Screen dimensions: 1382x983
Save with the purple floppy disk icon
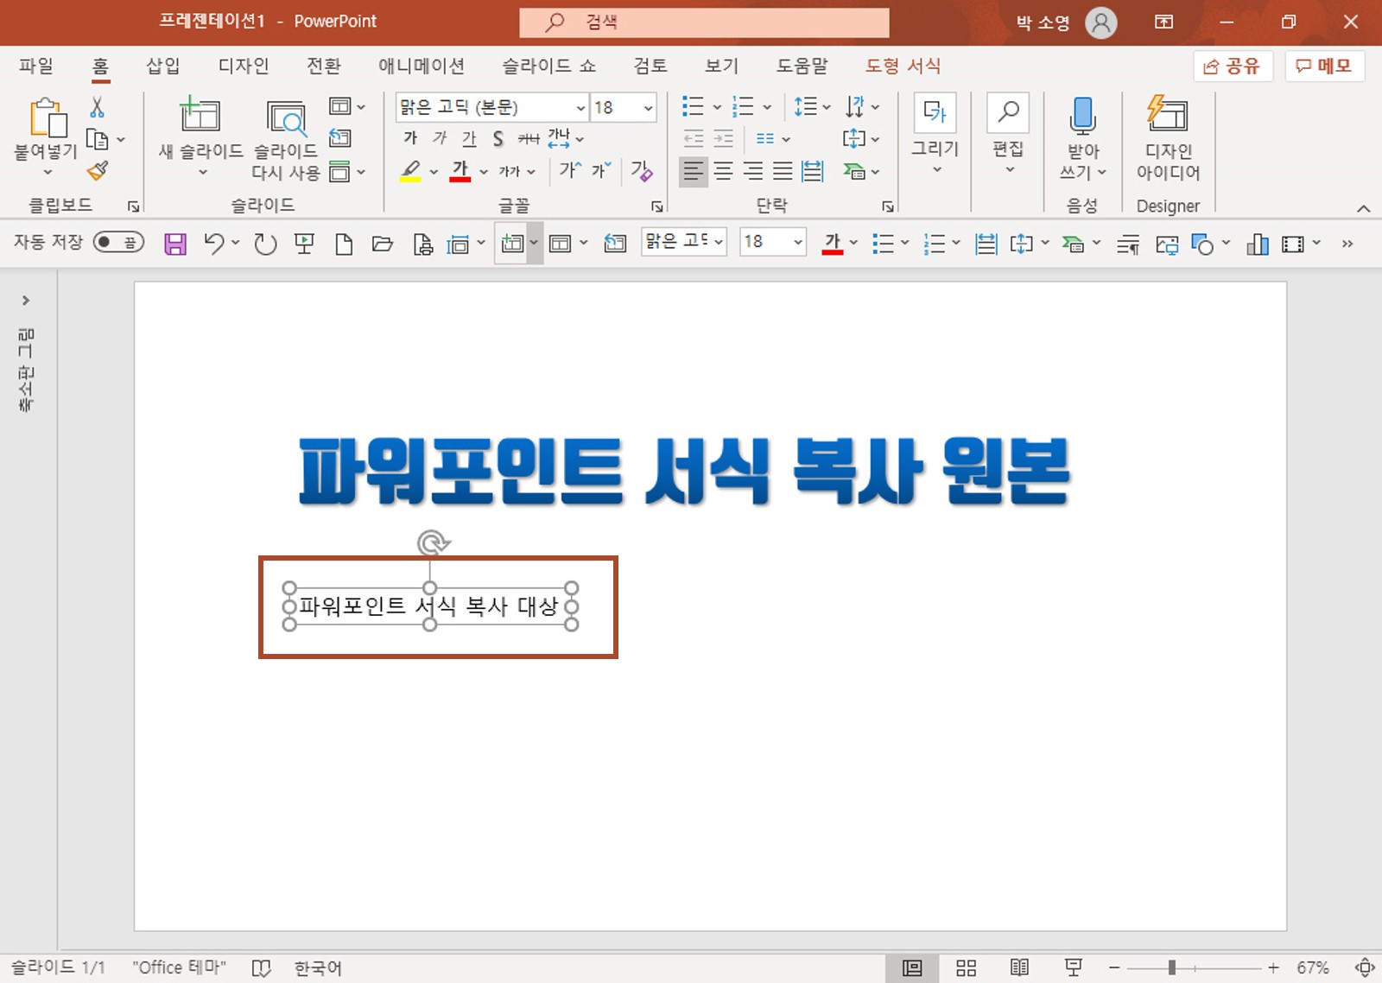(x=175, y=244)
